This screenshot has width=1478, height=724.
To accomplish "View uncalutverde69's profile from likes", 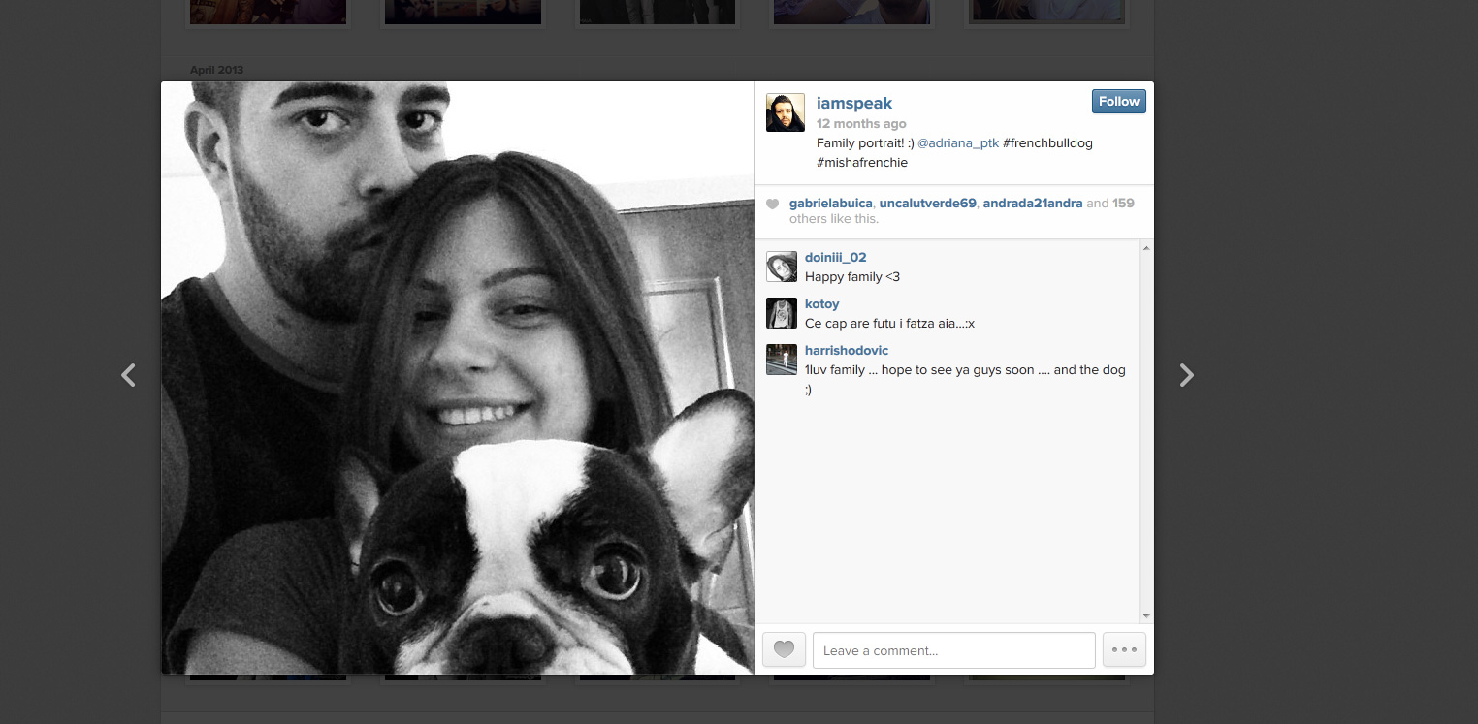I will click(927, 204).
